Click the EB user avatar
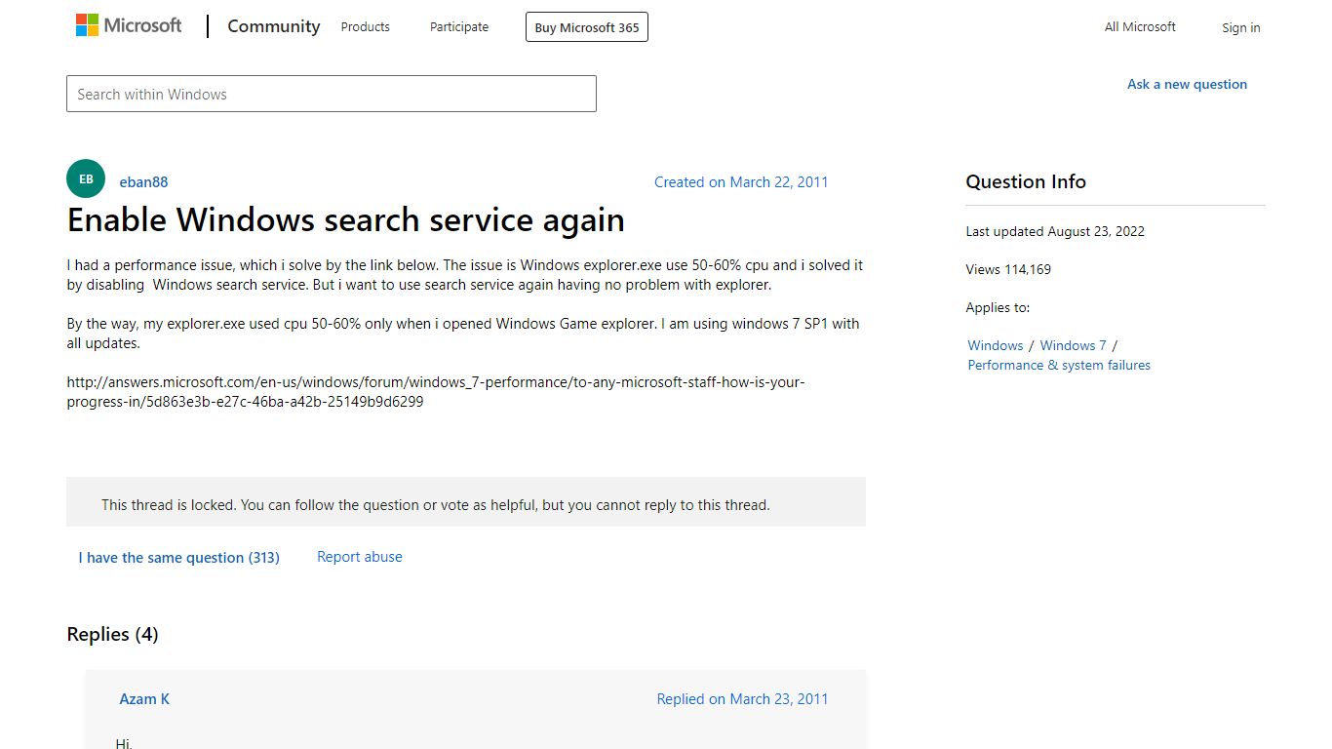Image resolution: width=1332 pixels, height=749 pixels. point(86,179)
